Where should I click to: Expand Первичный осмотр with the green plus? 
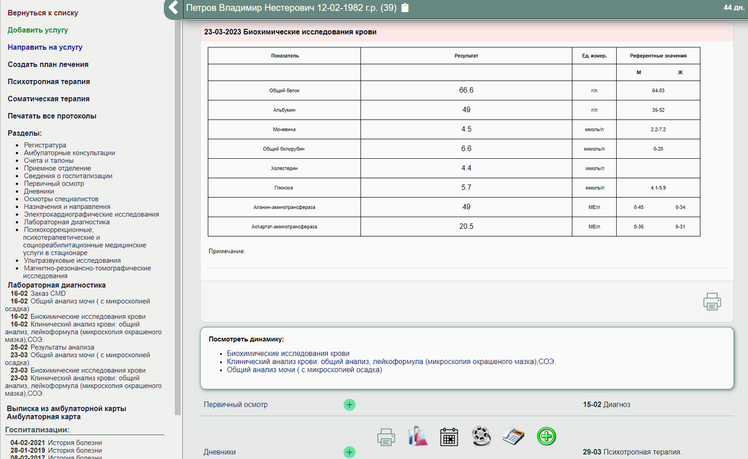pos(350,405)
